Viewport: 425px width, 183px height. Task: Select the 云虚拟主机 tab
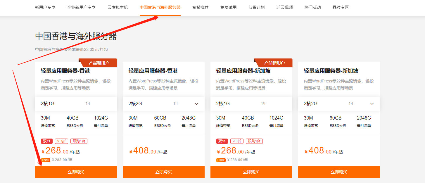pos(118,7)
